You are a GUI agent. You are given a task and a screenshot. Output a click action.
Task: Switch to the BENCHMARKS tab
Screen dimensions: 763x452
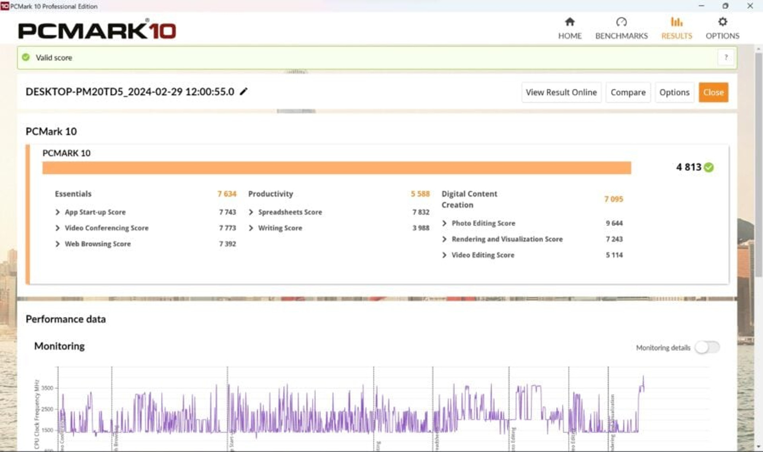point(621,28)
